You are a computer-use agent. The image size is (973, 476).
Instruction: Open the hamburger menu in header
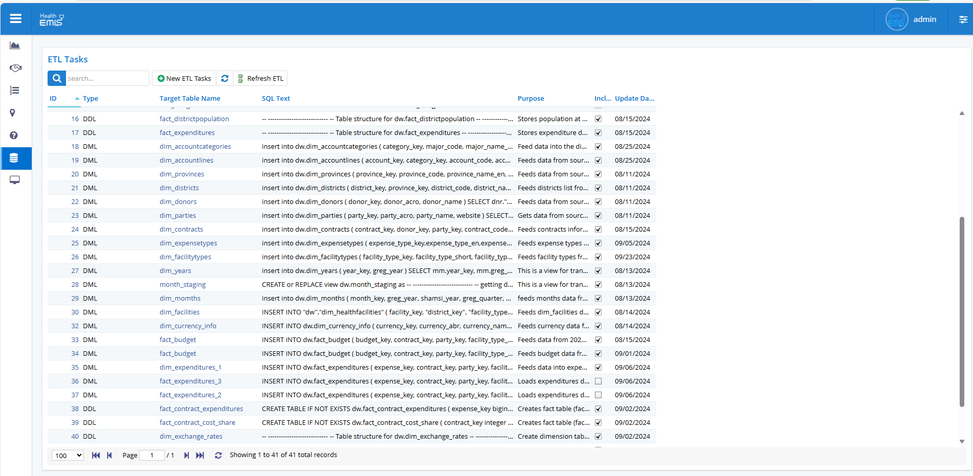(16, 19)
